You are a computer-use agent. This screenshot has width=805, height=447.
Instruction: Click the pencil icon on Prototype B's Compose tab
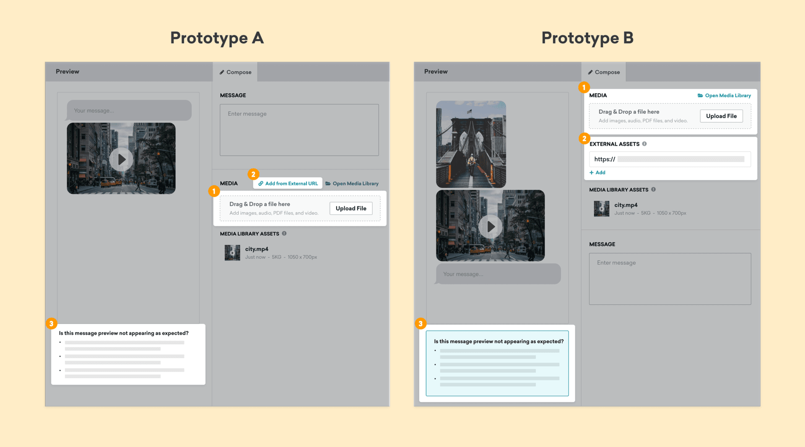point(591,72)
